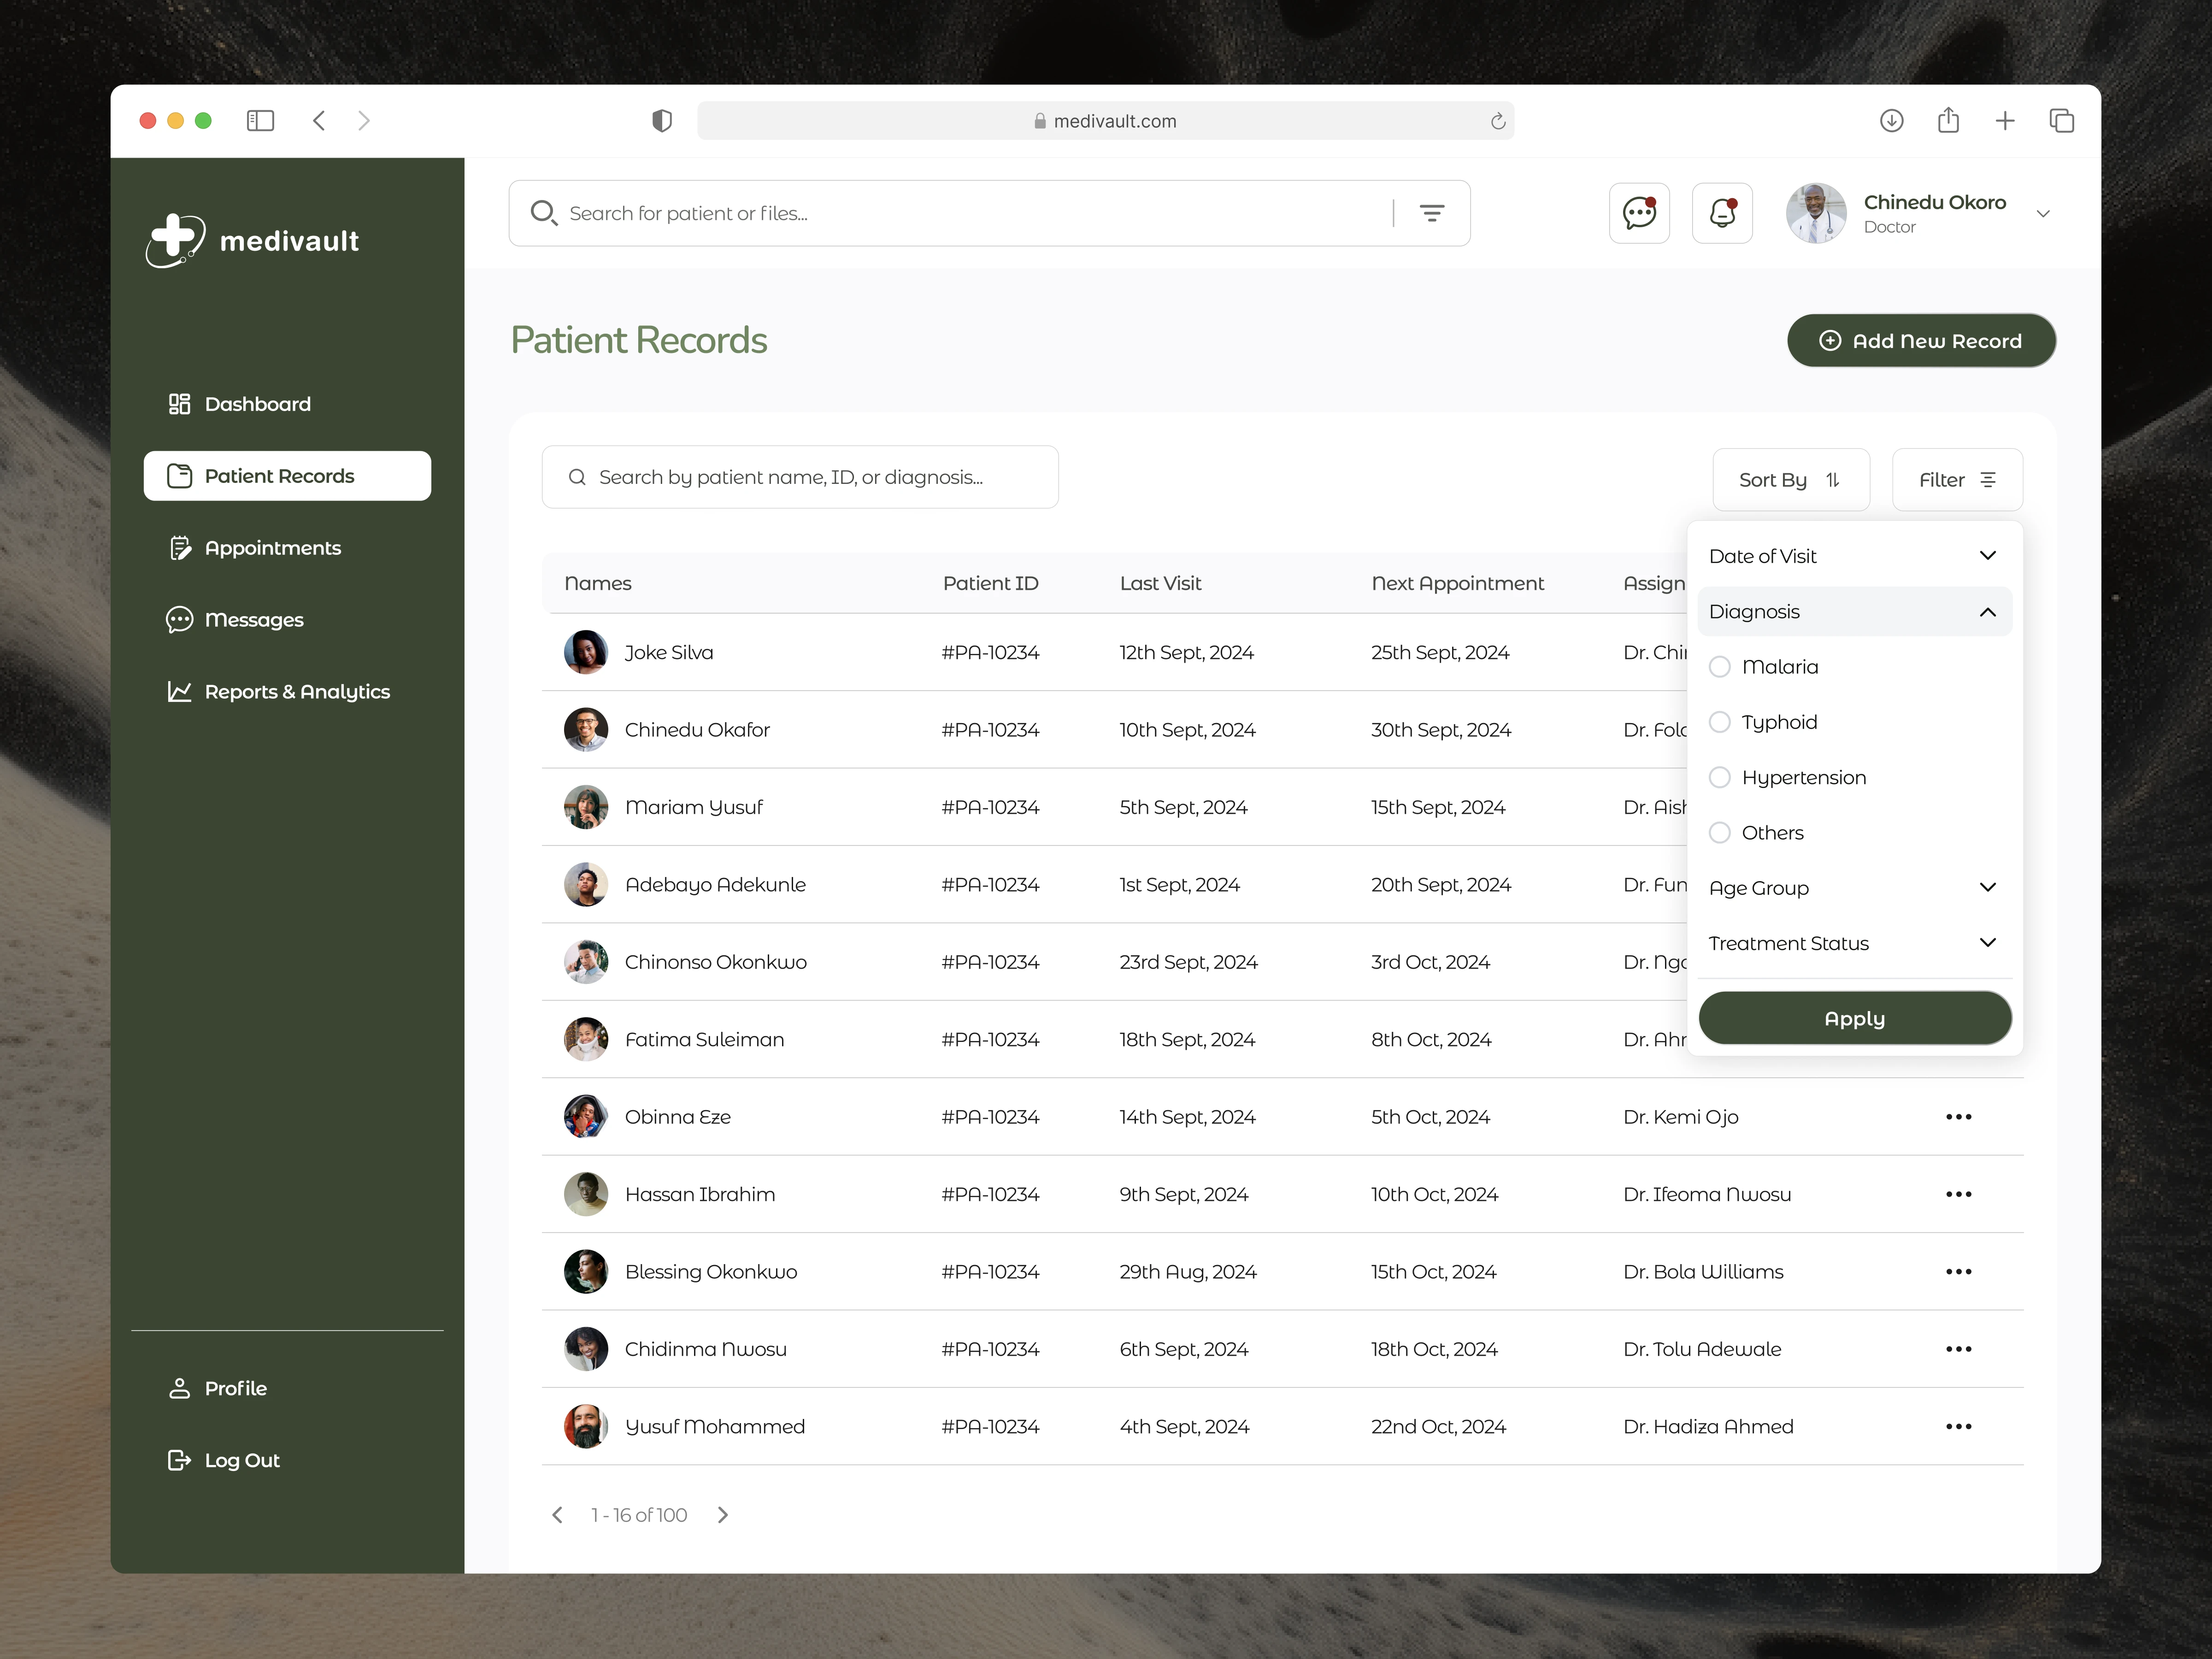Open the browser downloads icon
The height and width of the screenshot is (1659, 2212).
1891,121
